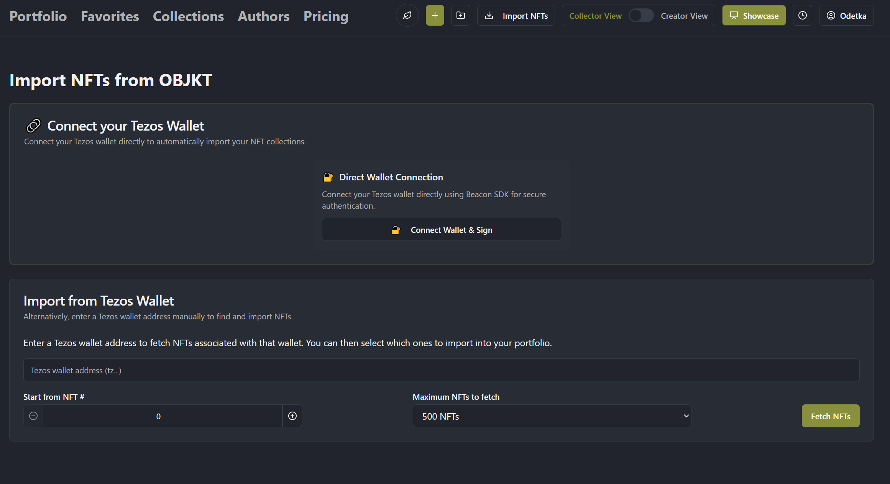The width and height of the screenshot is (890, 484).
Task: Click the Connect your Tezos Wallet heading
Action: 125,126
